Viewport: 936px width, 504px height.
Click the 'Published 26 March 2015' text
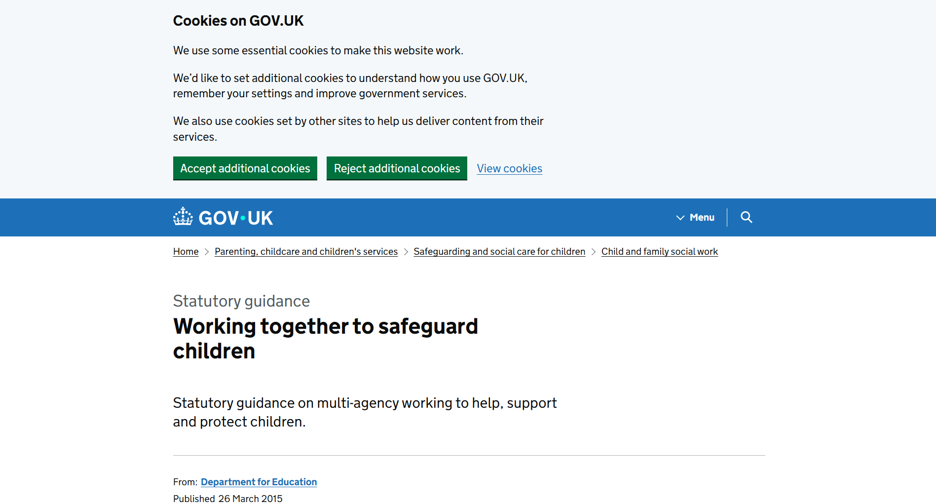click(227, 499)
